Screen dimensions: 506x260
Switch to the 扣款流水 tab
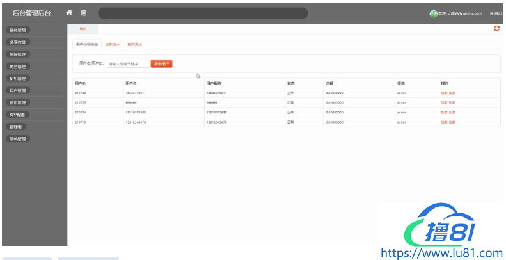click(x=134, y=45)
